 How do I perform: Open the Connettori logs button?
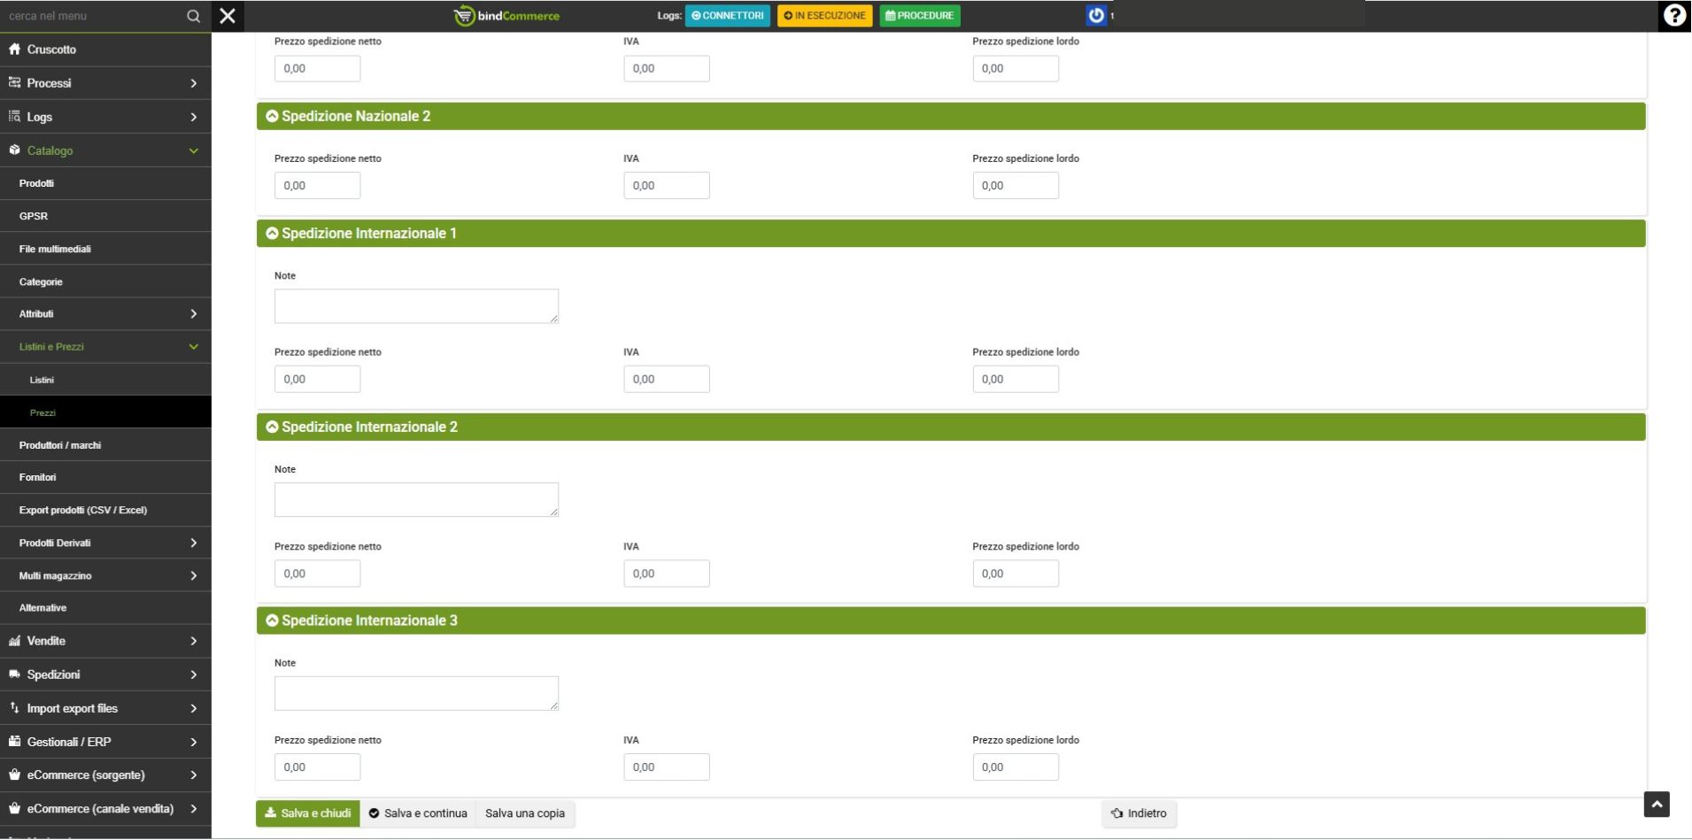727,16
